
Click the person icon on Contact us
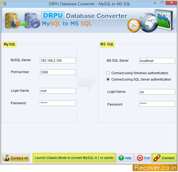[7, 158]
